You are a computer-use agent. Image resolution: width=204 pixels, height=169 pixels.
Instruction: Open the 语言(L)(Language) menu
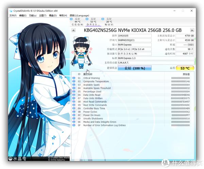pyautogui.click(x=79, y=16)
